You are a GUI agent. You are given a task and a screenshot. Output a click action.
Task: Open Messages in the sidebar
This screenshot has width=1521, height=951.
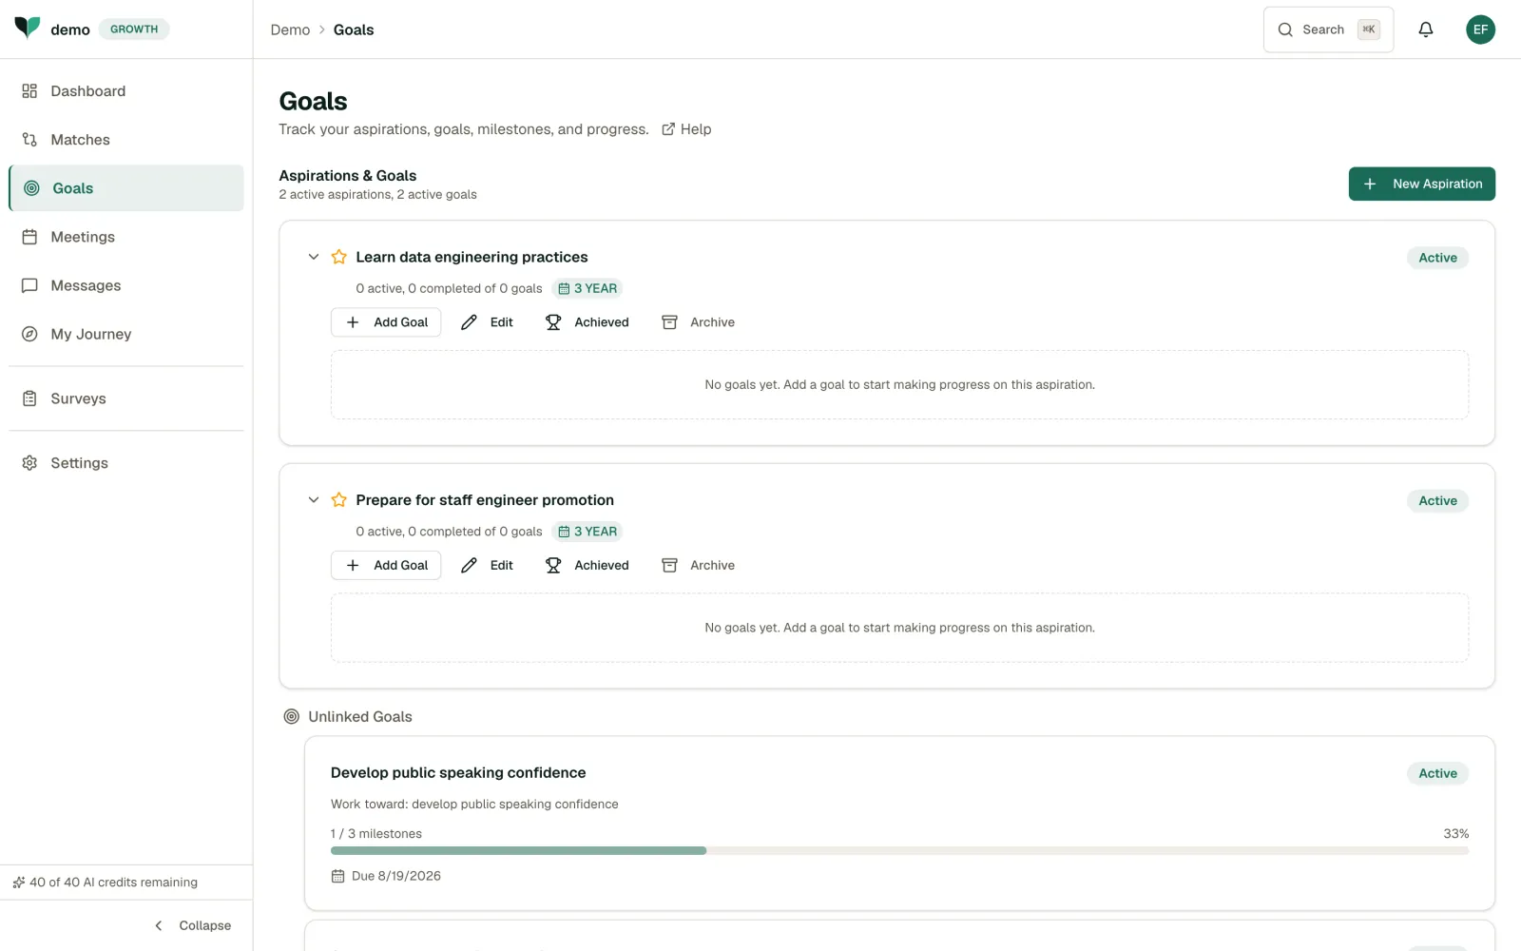point(126,285)
